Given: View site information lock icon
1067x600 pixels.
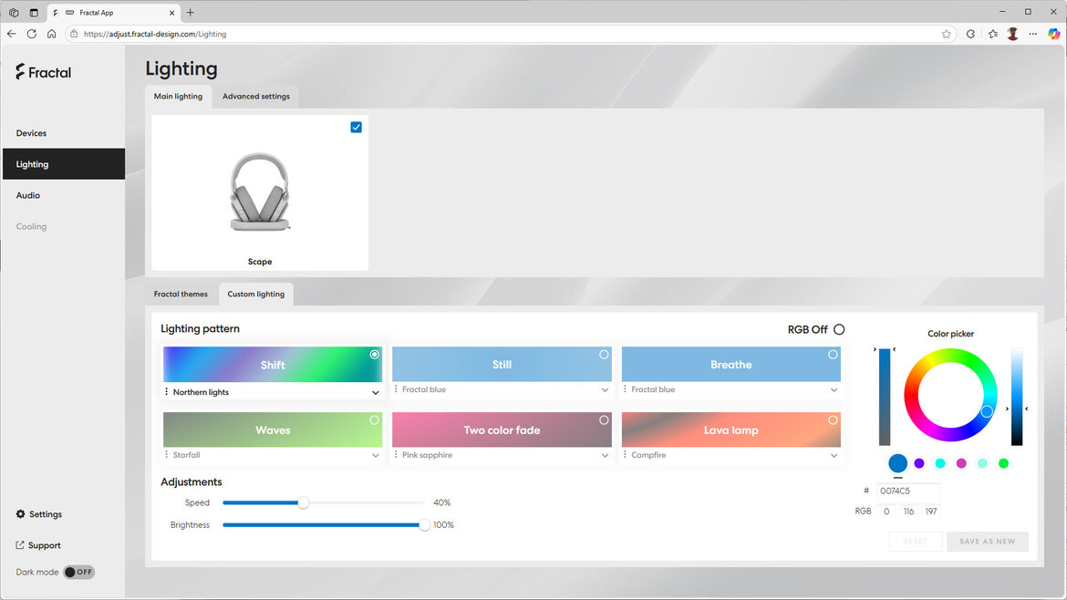Looking at the screenshot, I should coord(74,34).
